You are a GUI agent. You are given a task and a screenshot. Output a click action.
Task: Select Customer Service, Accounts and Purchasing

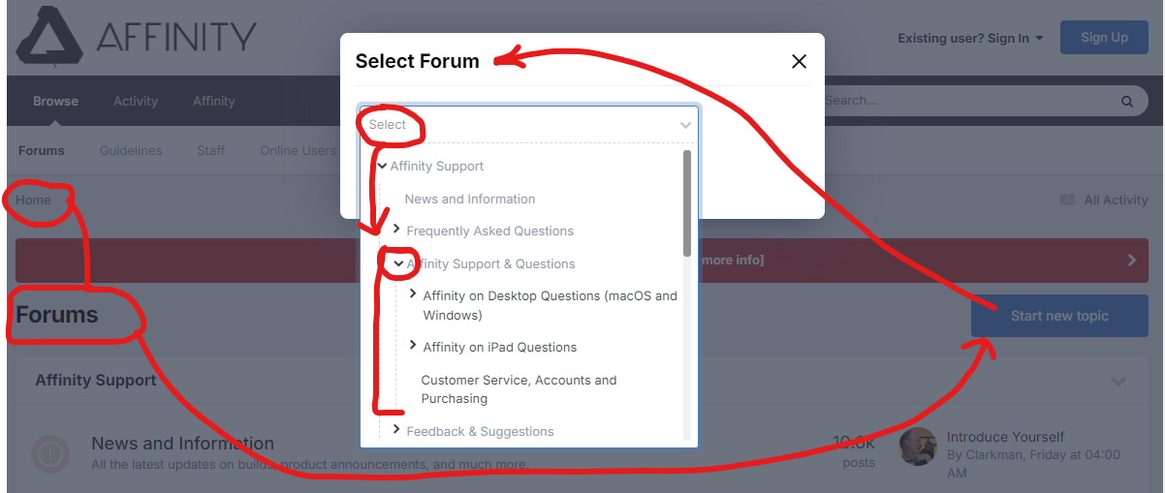[x=519, y=389]
